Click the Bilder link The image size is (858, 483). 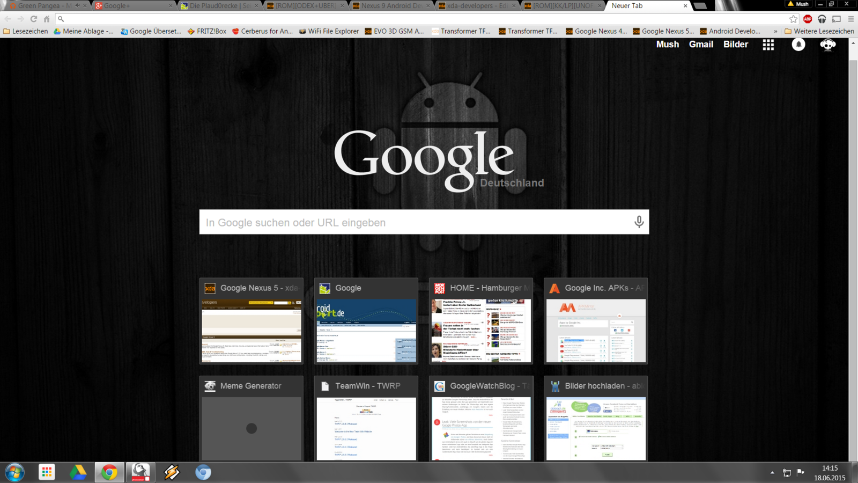[735, 45]
